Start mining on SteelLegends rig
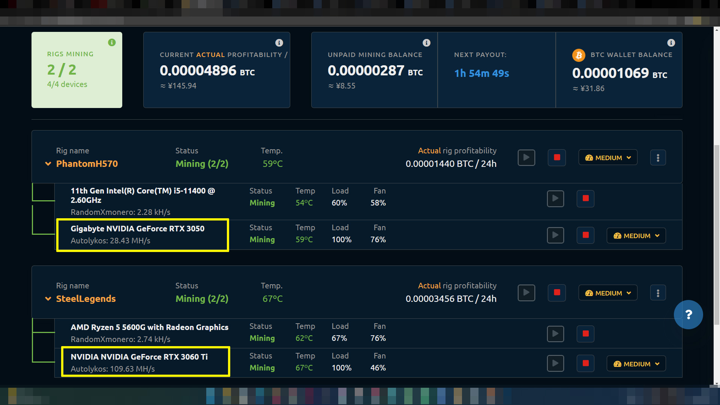The image size is (720, 405). [x=526, y=293]
